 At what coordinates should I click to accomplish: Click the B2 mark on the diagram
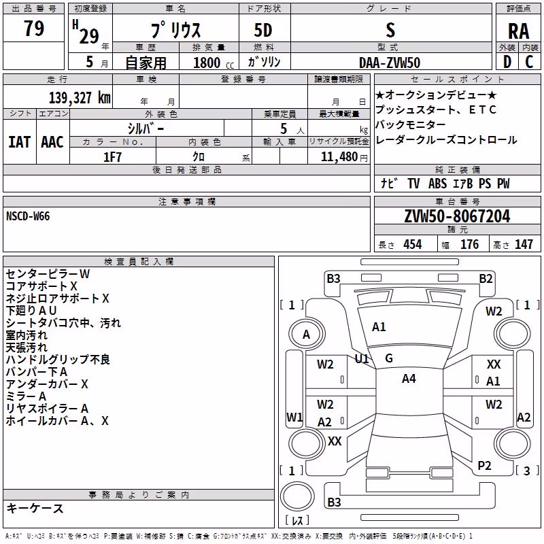coord(486,279)
